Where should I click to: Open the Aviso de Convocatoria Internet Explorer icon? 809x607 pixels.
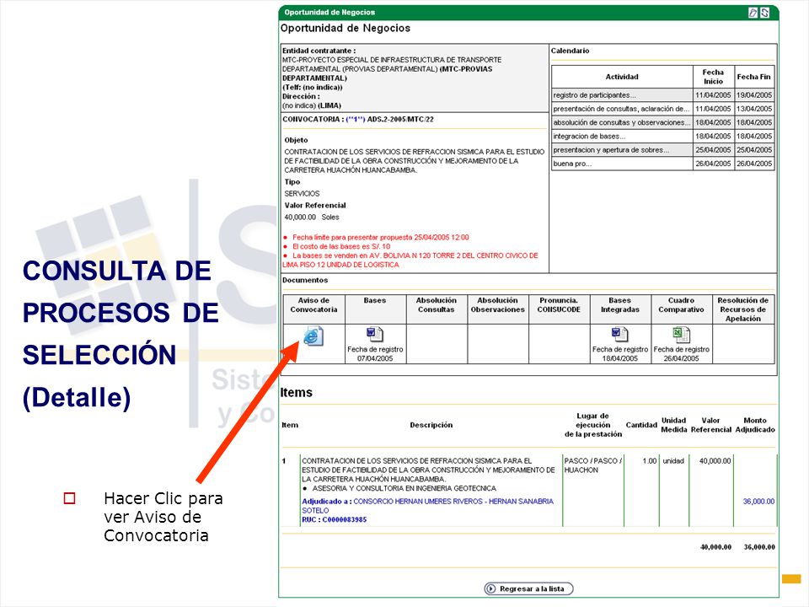coord(313,336)
